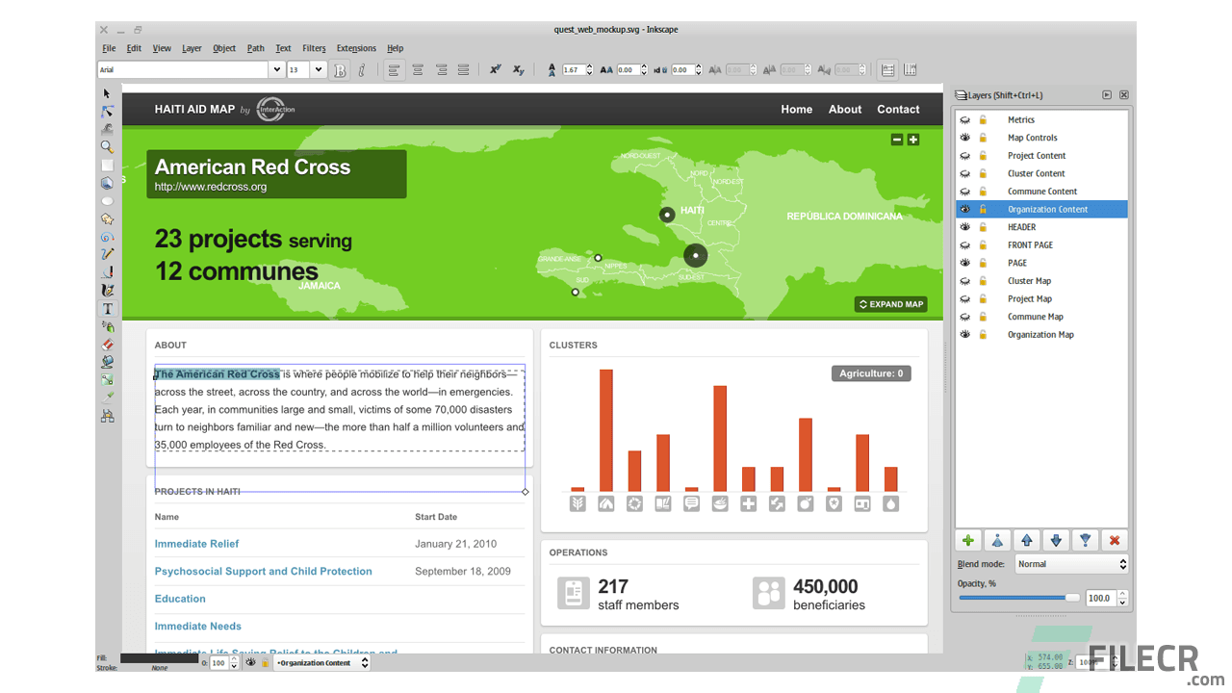Open the Filters menu

pyautogui.click(x=314, y=48)
